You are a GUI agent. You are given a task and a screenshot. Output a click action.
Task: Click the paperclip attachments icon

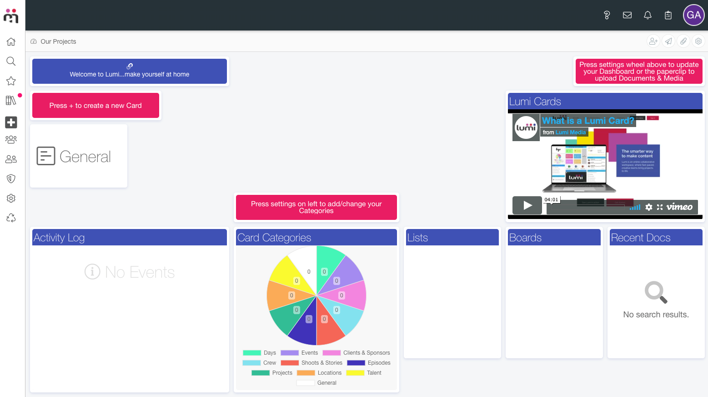tap(683, 41)
